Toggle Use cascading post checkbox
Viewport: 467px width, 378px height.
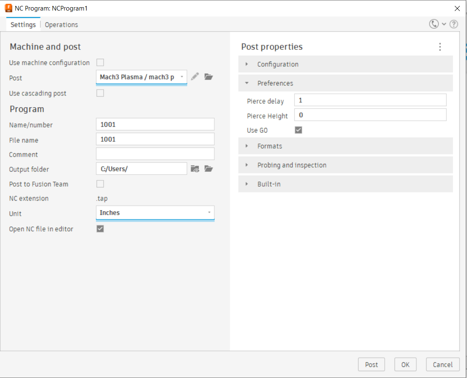click(x=100, y=93)
